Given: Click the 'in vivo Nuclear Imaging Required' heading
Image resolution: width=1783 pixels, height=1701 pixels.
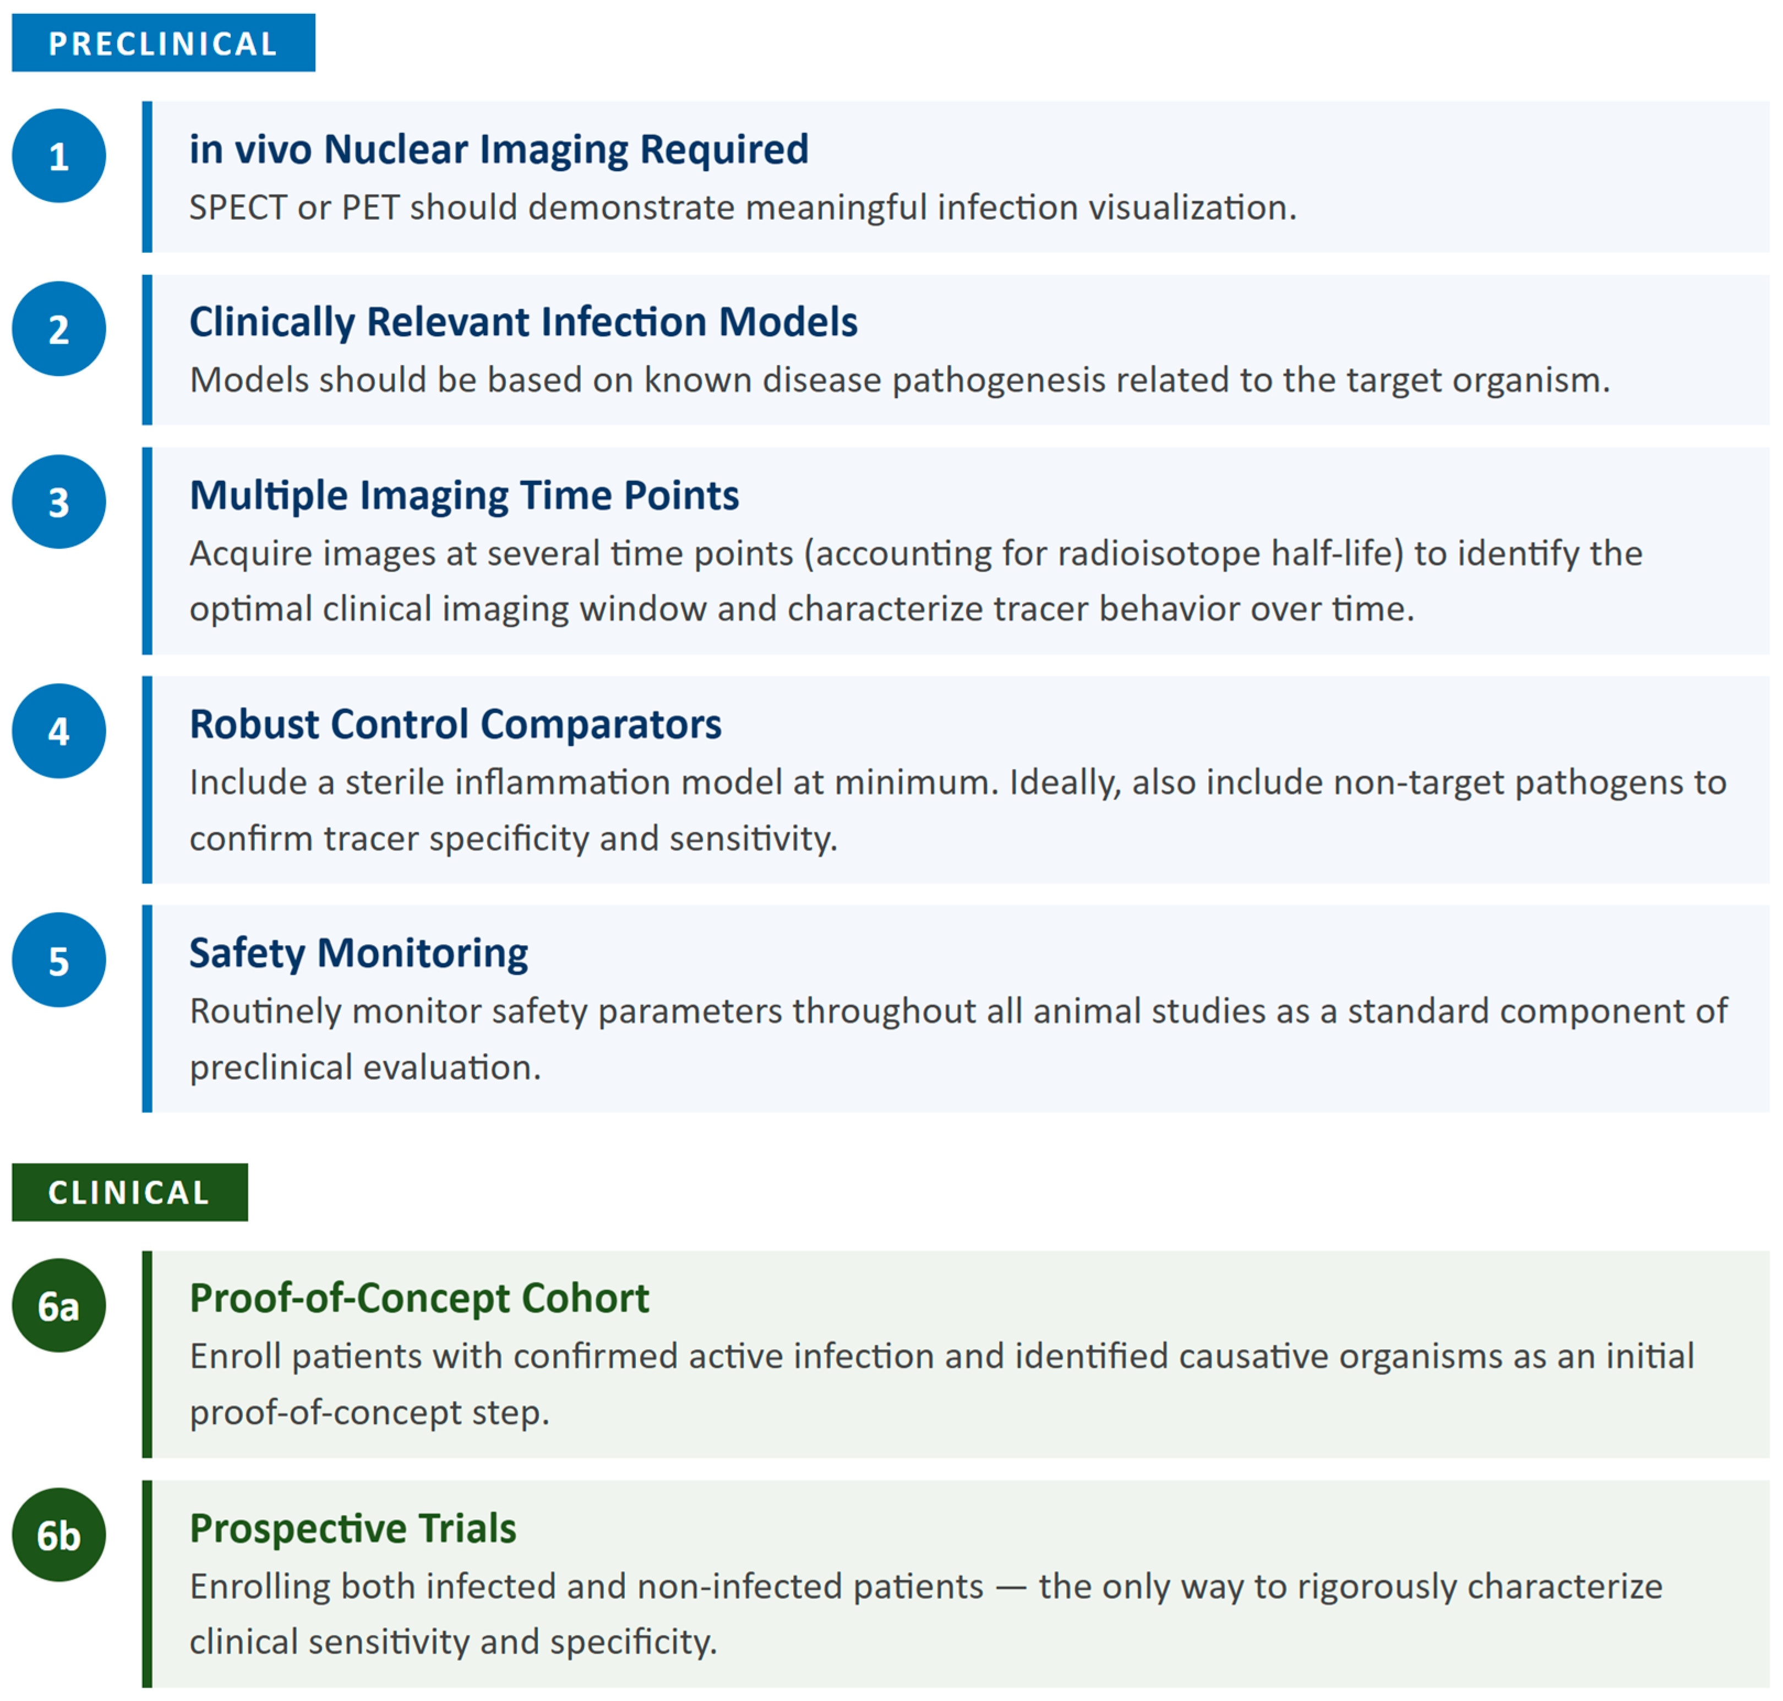Looking at the screenshot, I should tap(499, 150).
